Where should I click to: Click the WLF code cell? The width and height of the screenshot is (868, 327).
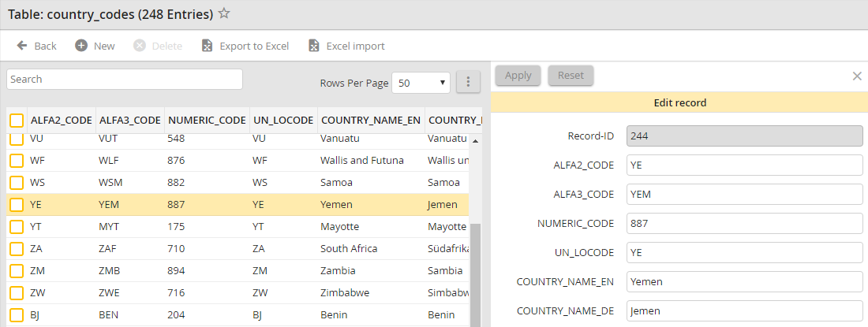click(x=109, y=161)
